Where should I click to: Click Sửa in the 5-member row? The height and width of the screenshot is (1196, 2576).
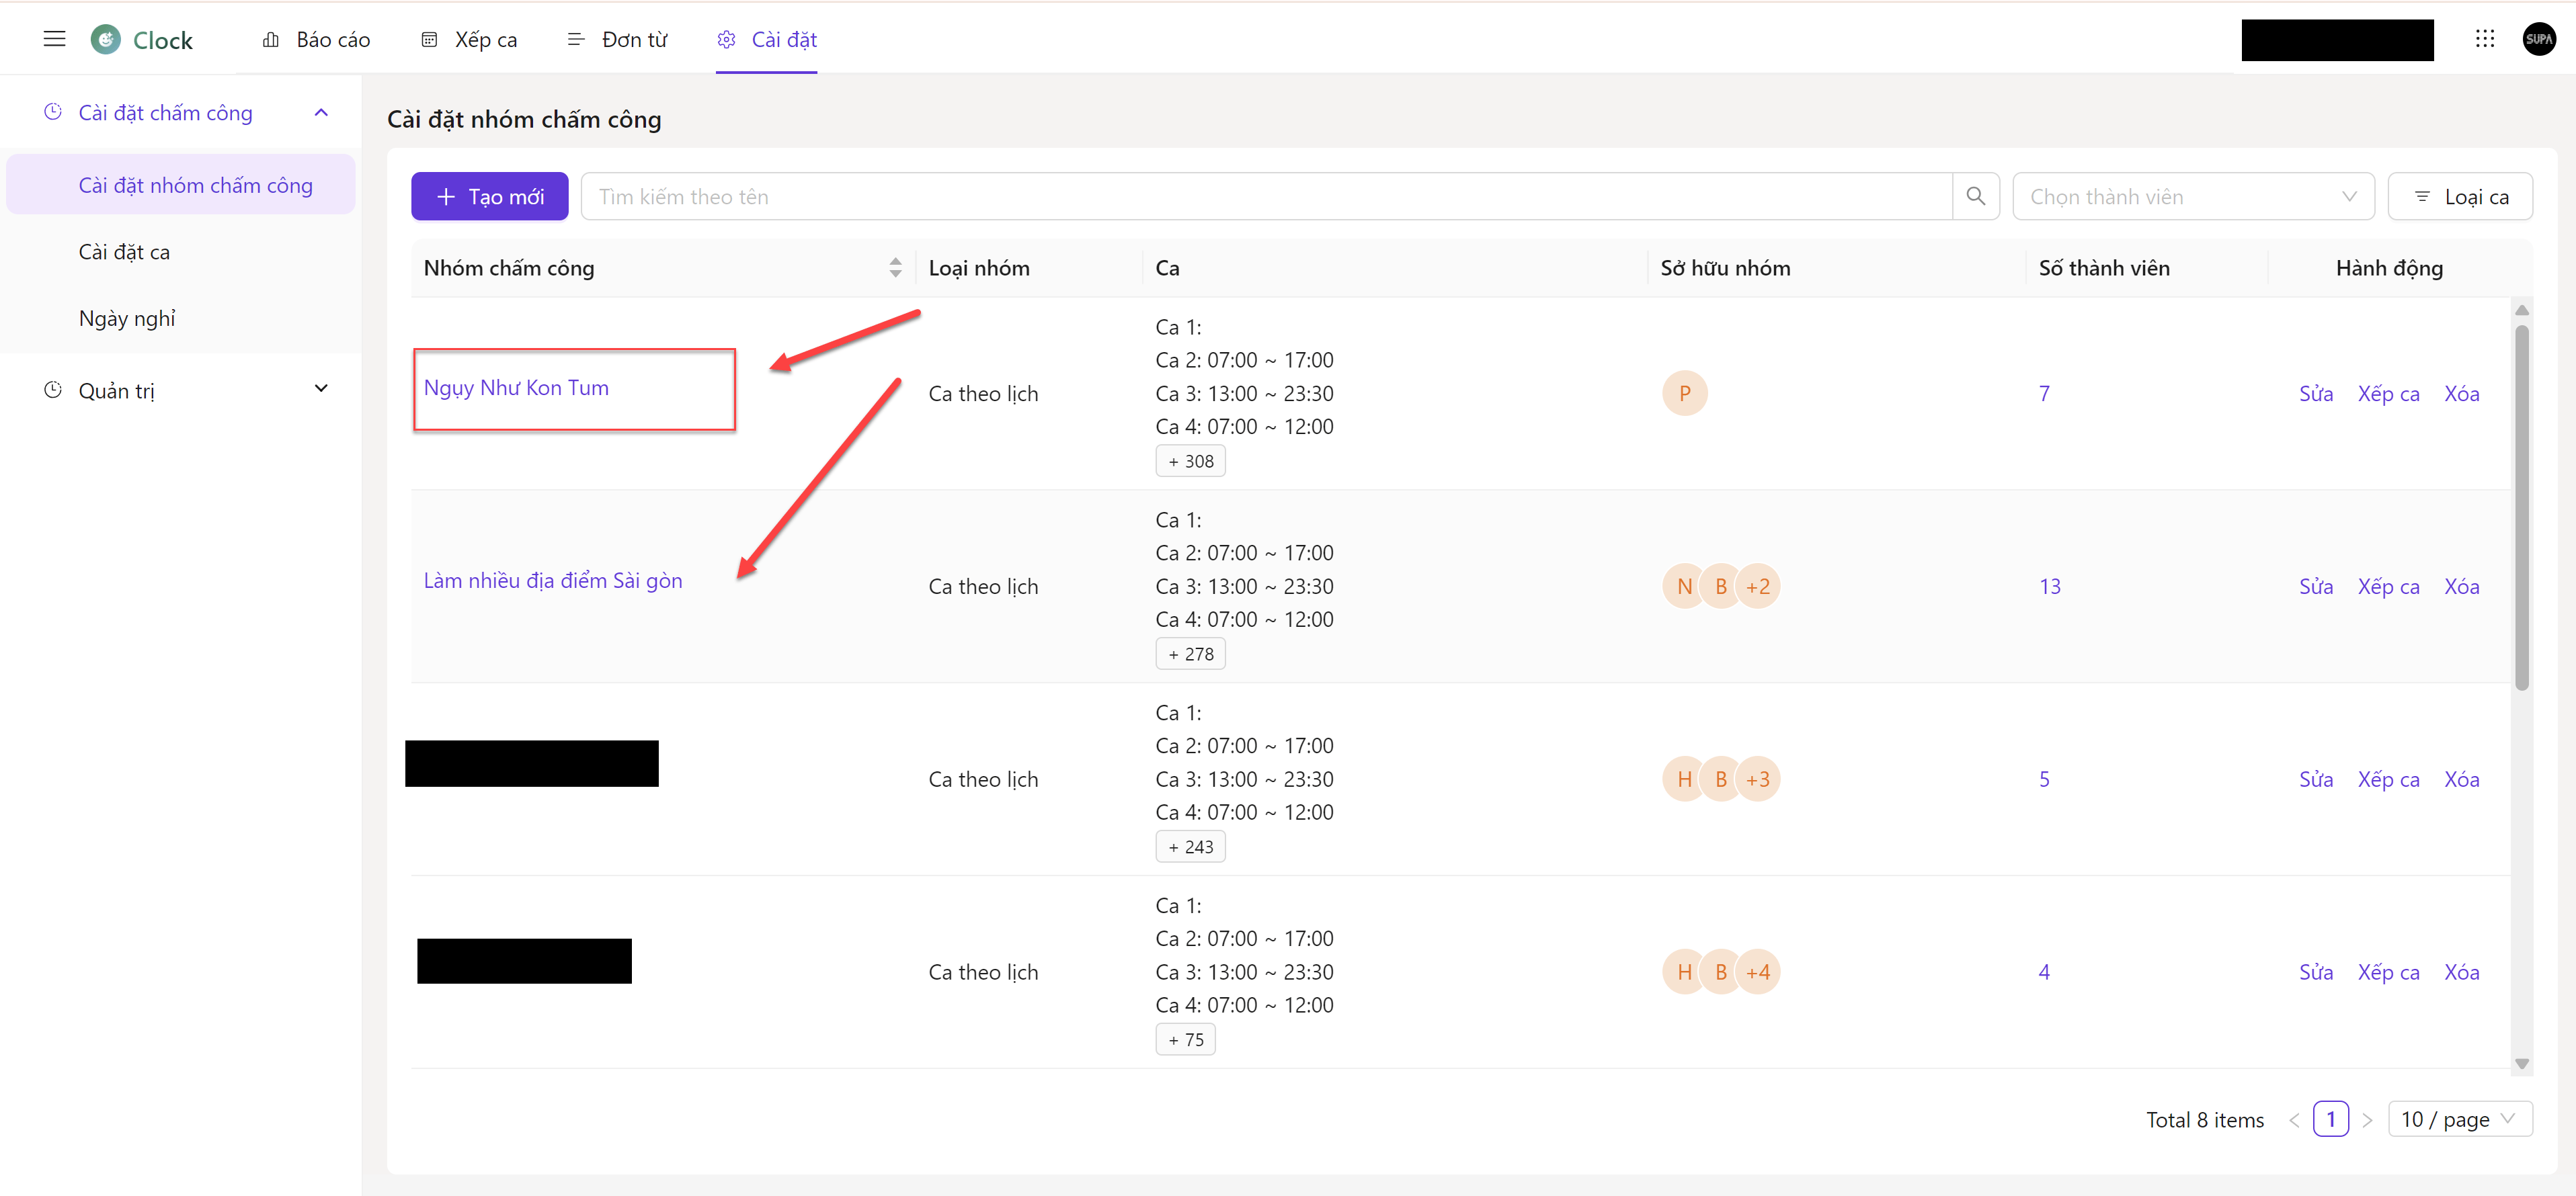tap(2315, 779)
